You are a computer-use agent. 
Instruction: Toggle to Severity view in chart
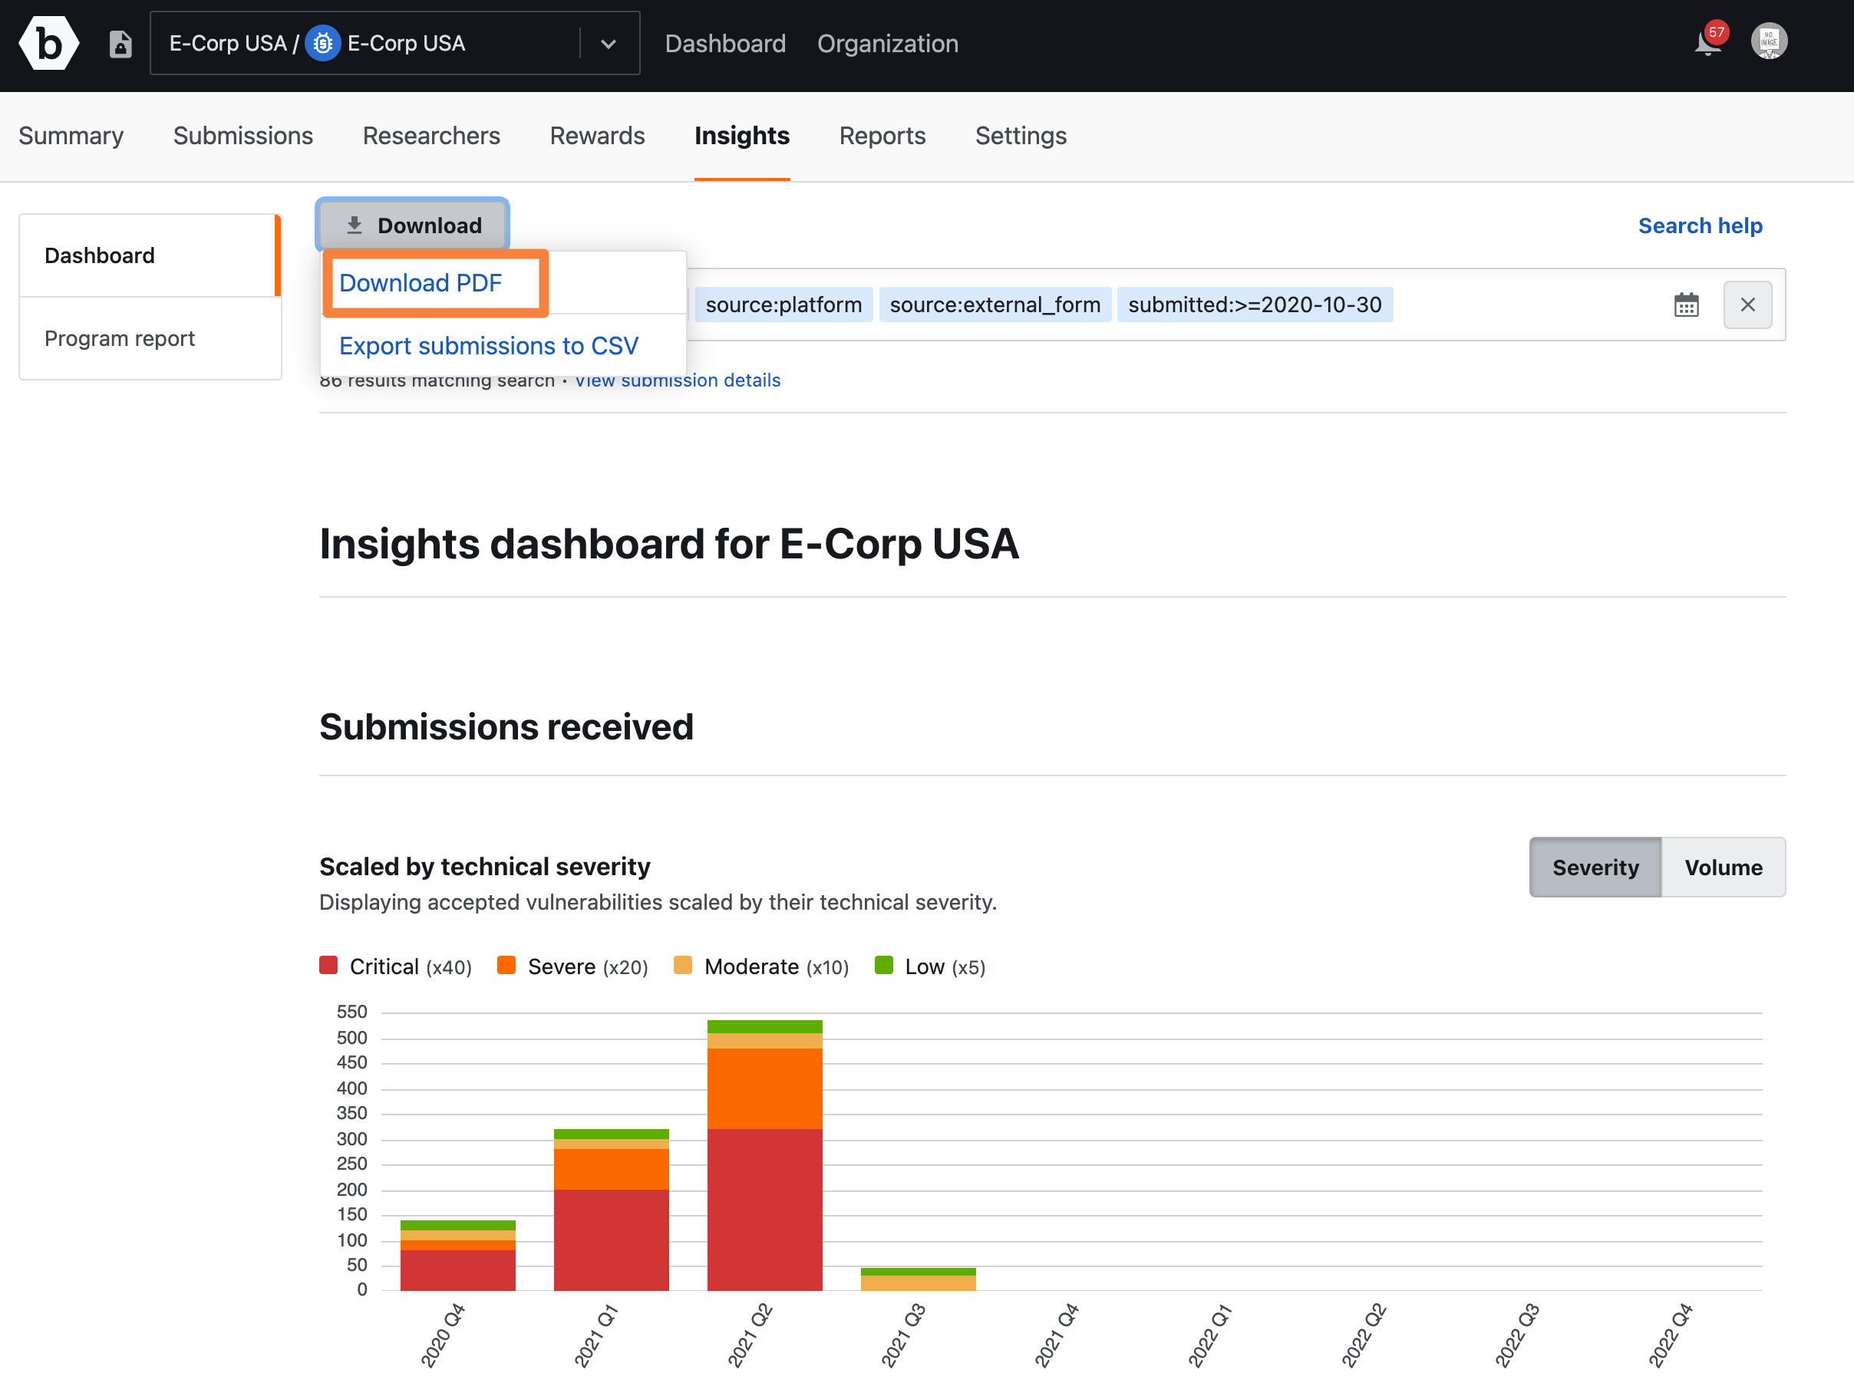(x=1596, y=867)
